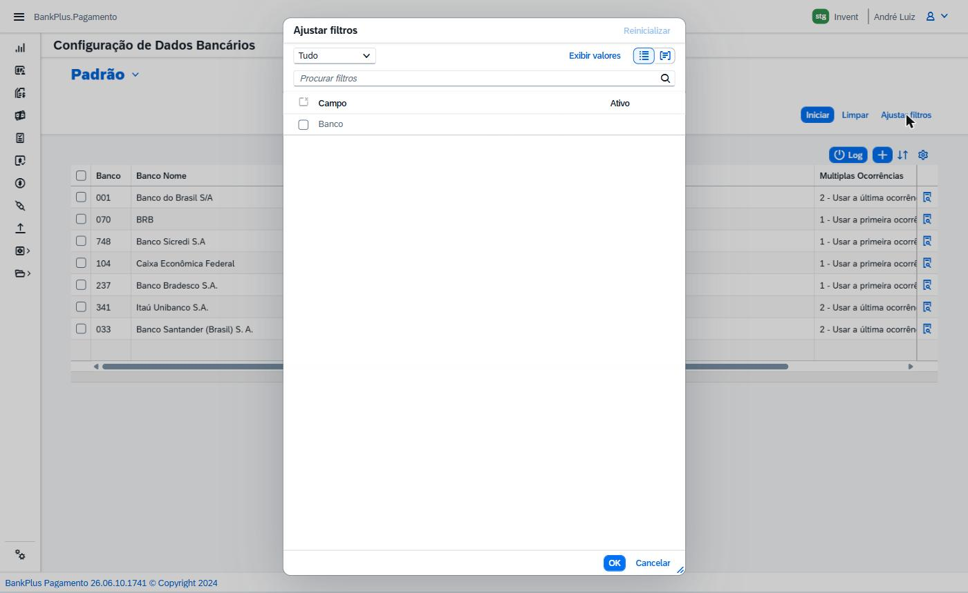This screenshot has height=593, width=968.
Task: Open details icon for Itaú Unibanco row
Action: [x=927, y=307]
